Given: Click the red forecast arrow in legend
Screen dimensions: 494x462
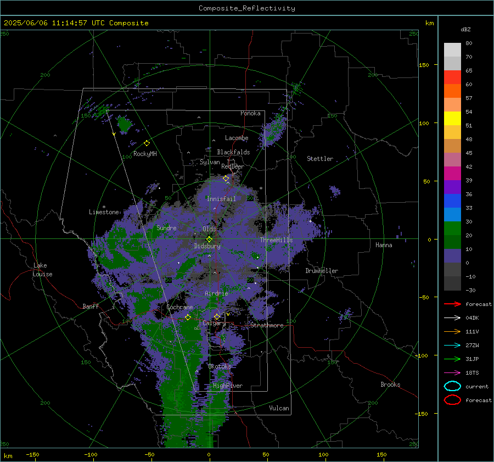Looking at the screenshot, I should (452, 304).
